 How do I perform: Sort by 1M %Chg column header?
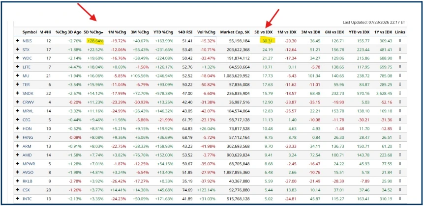117,32
